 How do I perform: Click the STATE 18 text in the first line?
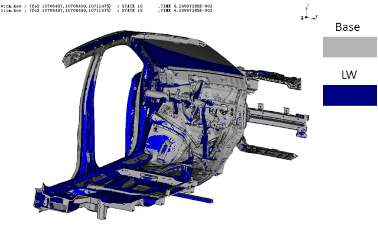click(132, 6)
